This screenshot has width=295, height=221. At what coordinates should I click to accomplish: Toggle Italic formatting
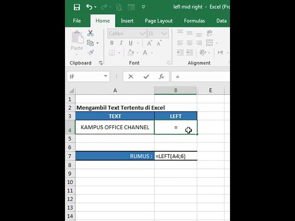[x=121, y=43]
